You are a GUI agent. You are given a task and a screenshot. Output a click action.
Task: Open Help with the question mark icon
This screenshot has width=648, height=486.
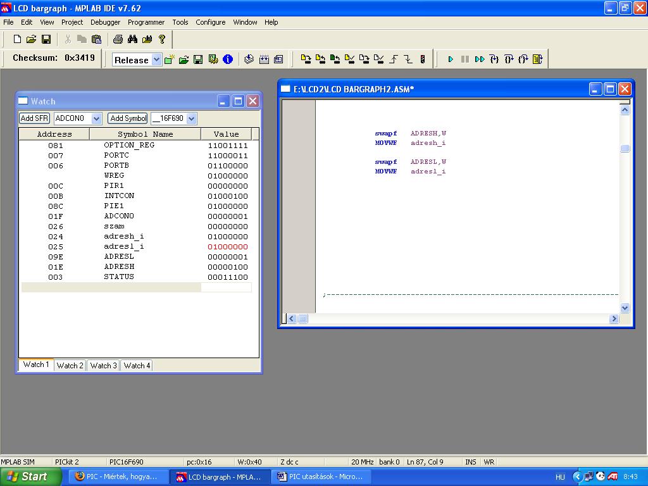[162, 39]
